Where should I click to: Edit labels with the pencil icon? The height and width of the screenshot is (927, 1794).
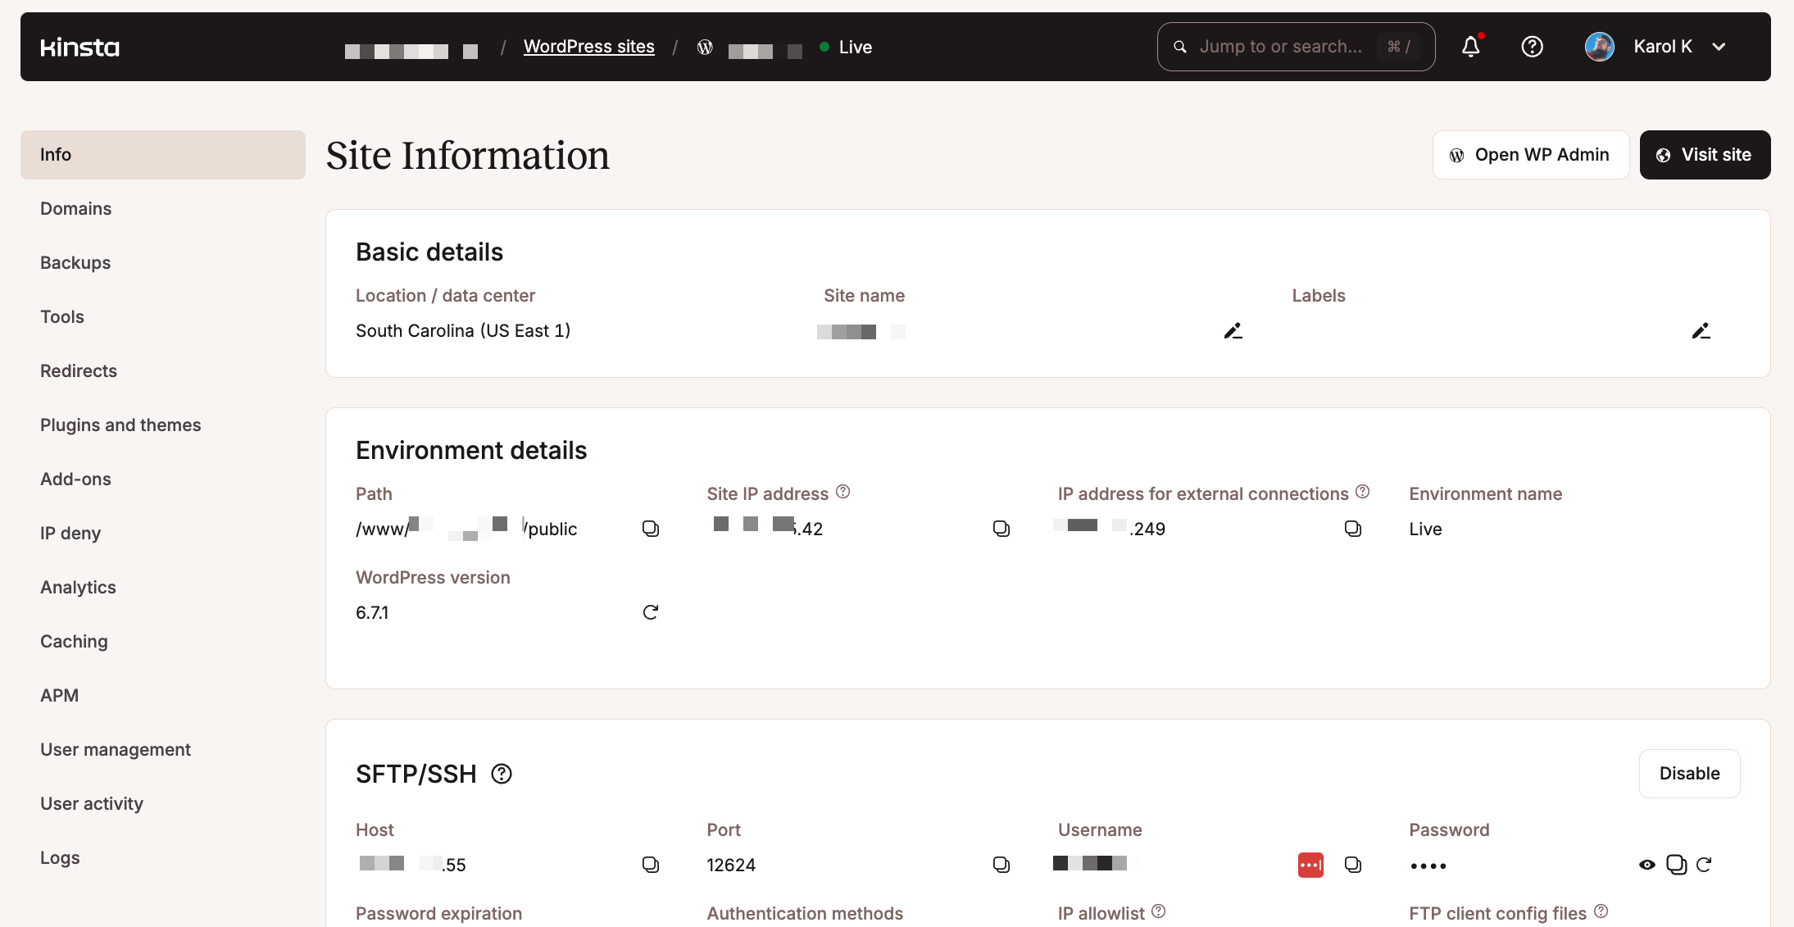[x=1701, y=331]
